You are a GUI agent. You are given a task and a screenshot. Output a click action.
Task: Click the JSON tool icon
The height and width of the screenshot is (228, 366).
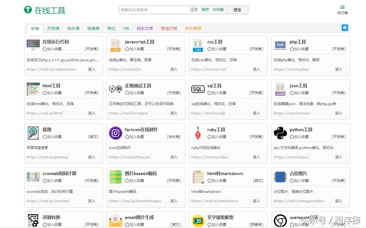click(x=280, y=89)
